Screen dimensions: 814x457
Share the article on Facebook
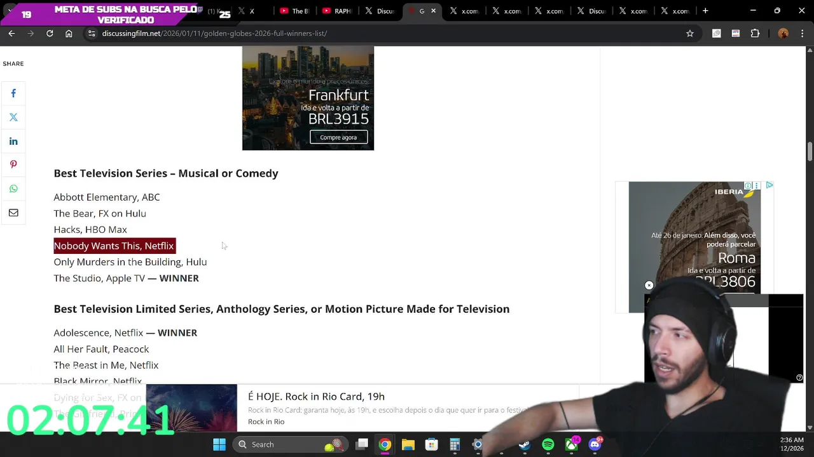pos(13,93)
